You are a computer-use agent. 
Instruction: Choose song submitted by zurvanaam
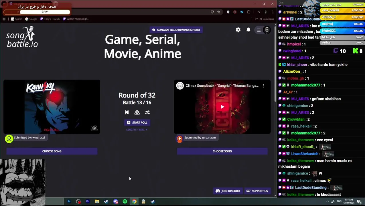pyautogui.click(x=222, y=151)
